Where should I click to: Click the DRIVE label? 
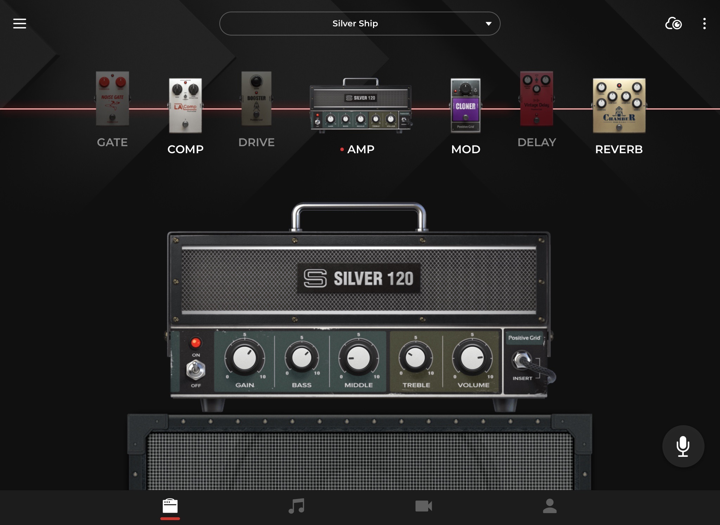256,142
